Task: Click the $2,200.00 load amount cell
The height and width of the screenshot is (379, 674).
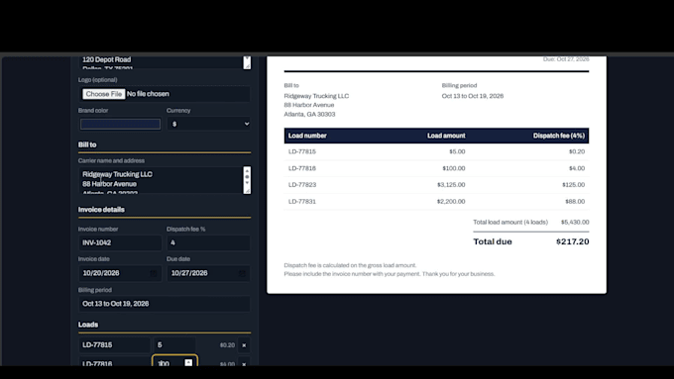Action: coord(451,201)
